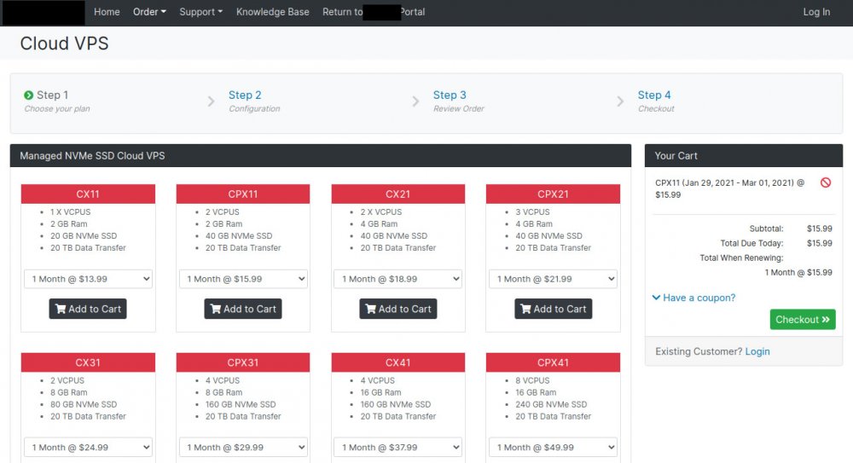
Task: Click the CPX31 plan header
Action: pos(243,362)
